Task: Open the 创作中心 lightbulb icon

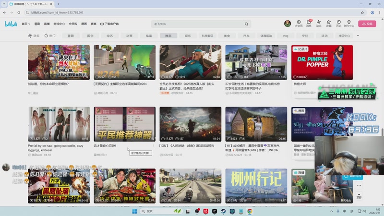Action: 349,24
